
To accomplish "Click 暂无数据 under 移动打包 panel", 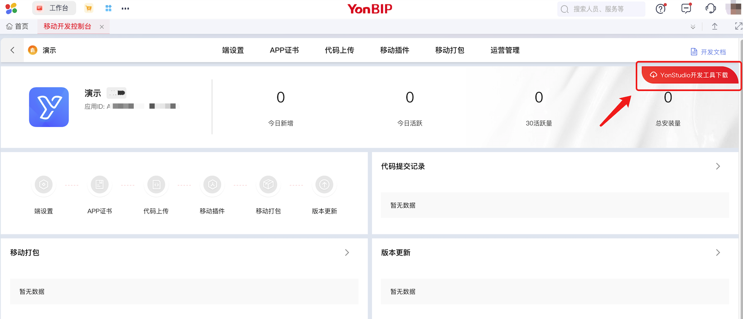I will pyautogui.click(x=32, y=292).
